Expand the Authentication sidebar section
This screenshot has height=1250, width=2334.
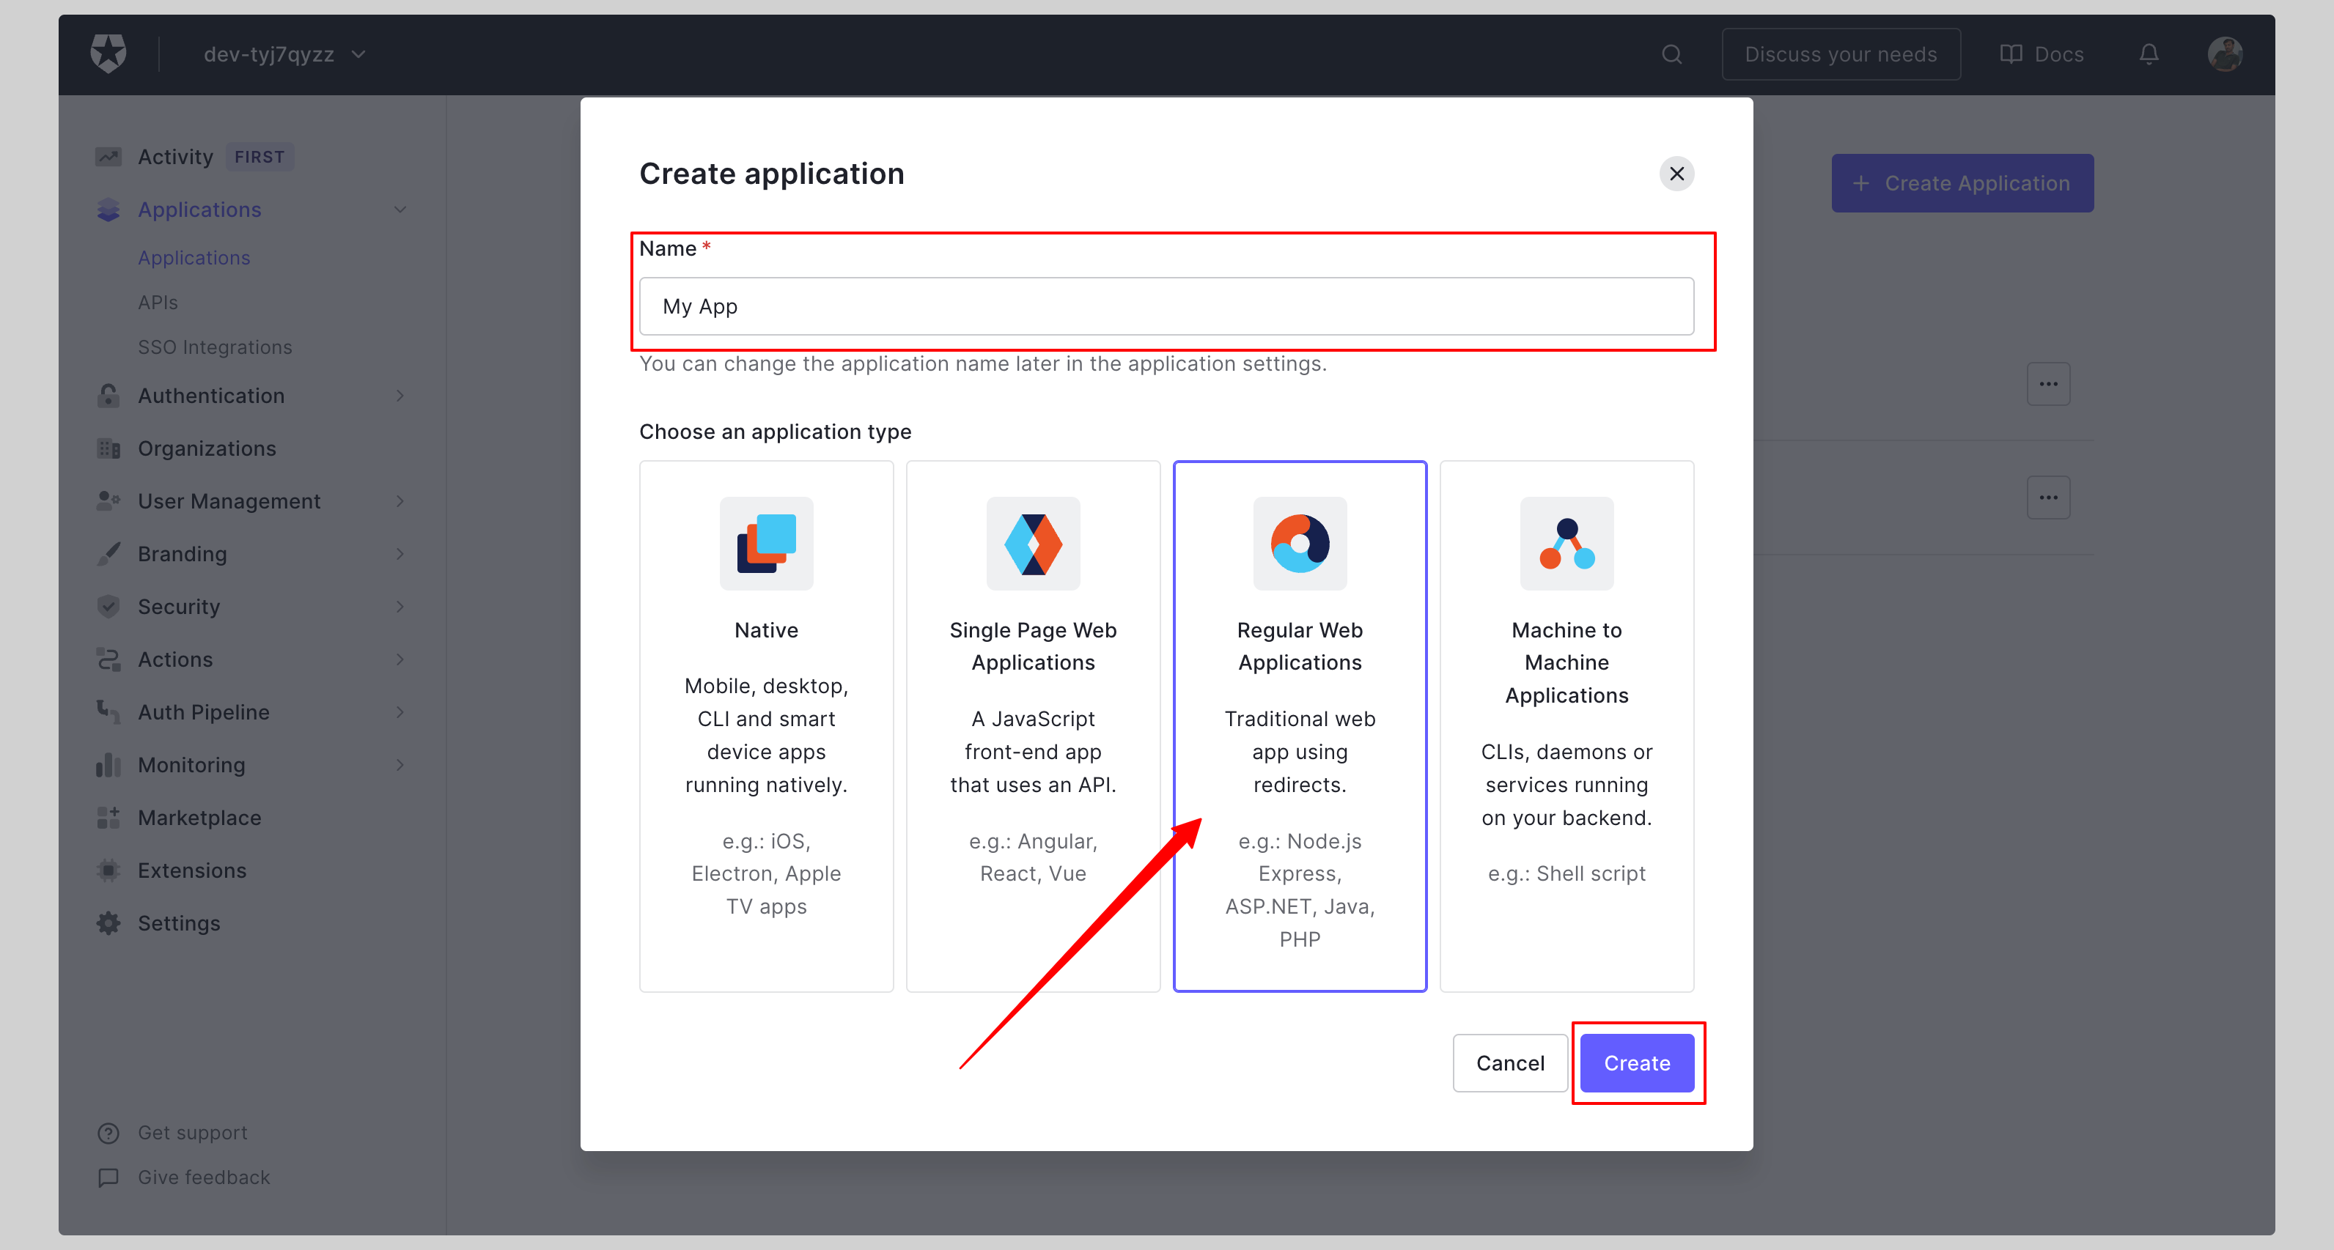(400, 396)
